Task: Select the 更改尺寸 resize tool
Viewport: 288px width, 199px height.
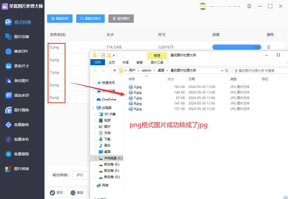Action: (17, 66)
